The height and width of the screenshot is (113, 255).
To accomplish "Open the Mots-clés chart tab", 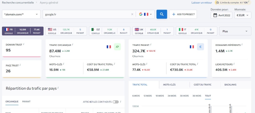I will tap(174, 85).
